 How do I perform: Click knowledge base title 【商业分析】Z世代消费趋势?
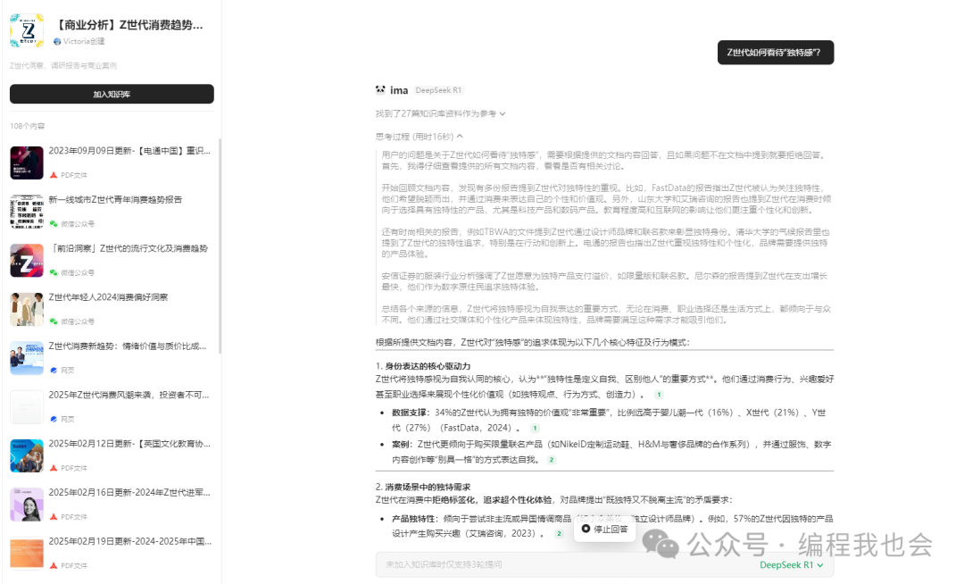click(x=129, y=25)
